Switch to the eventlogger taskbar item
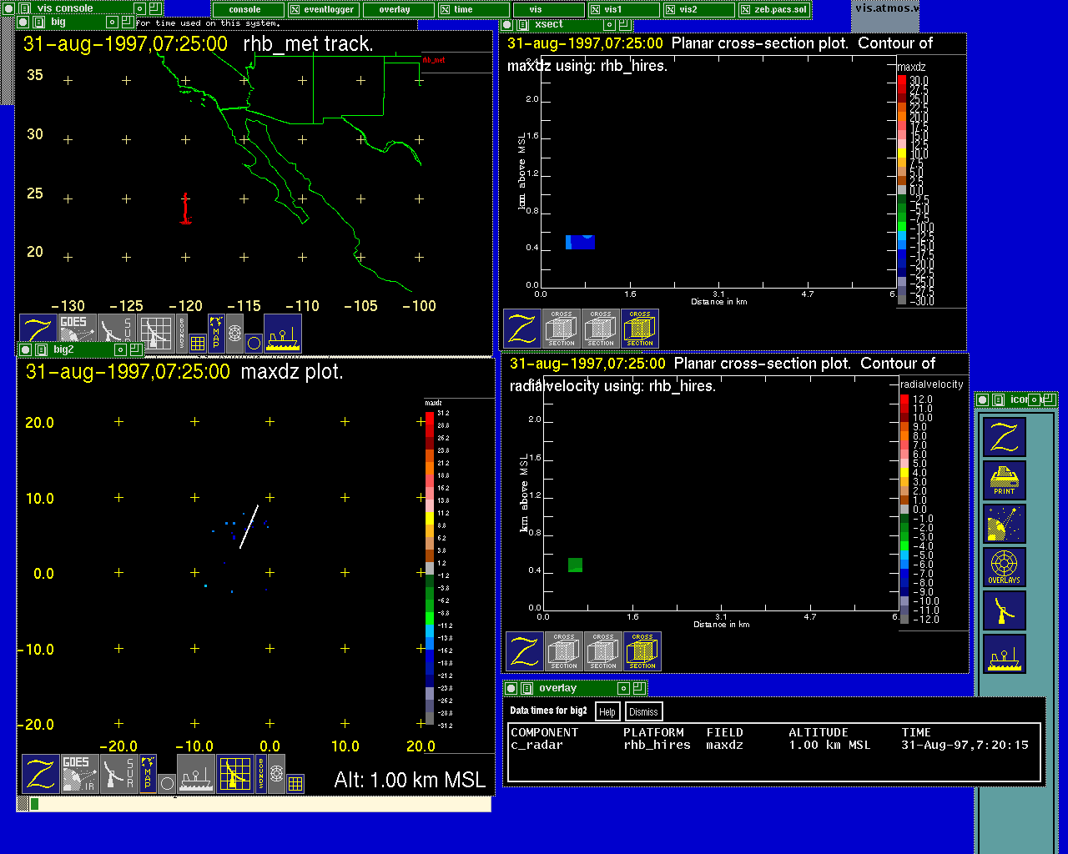 (x=325, y=10)
